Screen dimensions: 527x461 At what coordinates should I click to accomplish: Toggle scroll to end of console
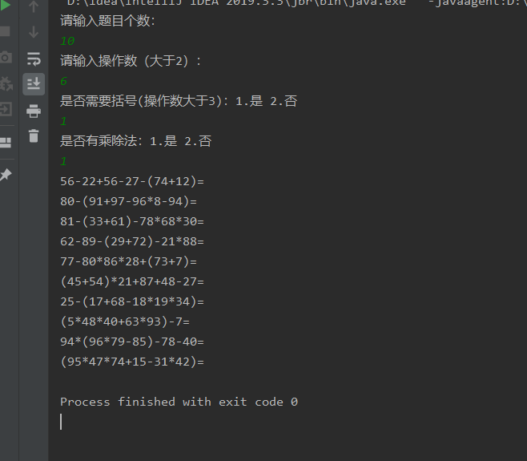click(34, 84)
